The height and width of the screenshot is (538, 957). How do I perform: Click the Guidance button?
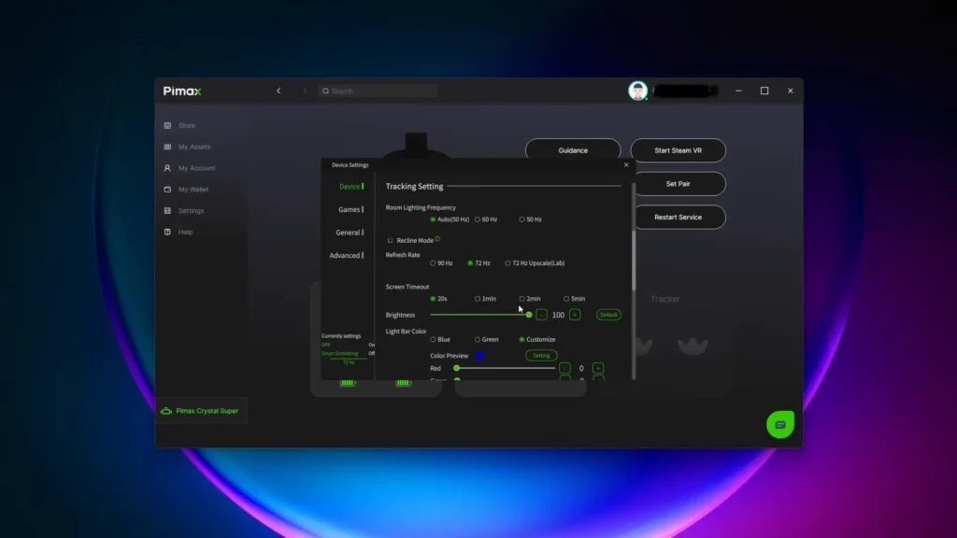point(573,150)
